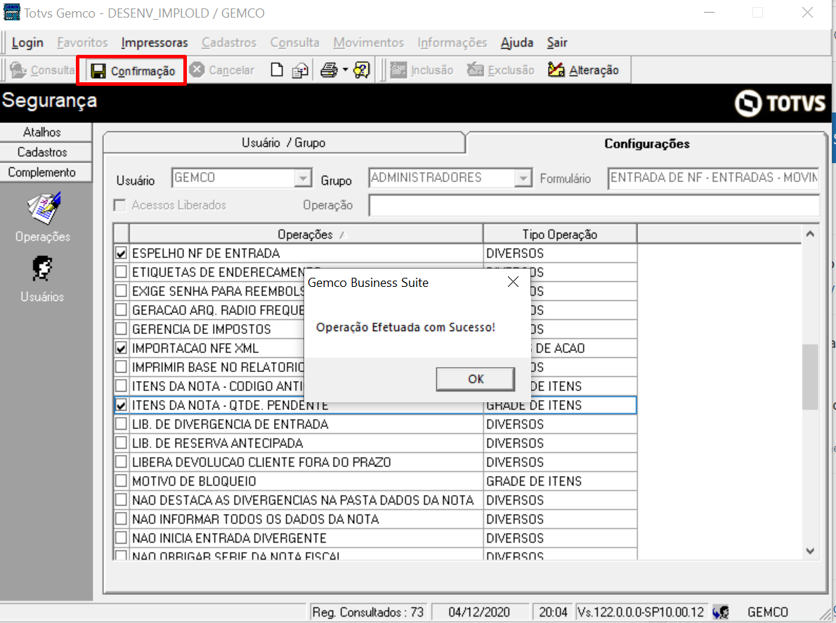Open the Movimentos menu
The width and height of the screenshot is (836, 623).
click(368, 42)
